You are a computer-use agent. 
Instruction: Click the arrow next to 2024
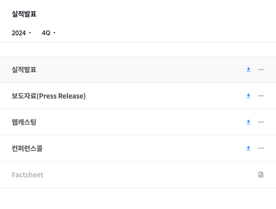tap(30, 33)
